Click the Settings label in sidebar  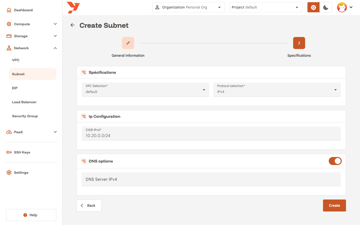(x=21, y=172)
